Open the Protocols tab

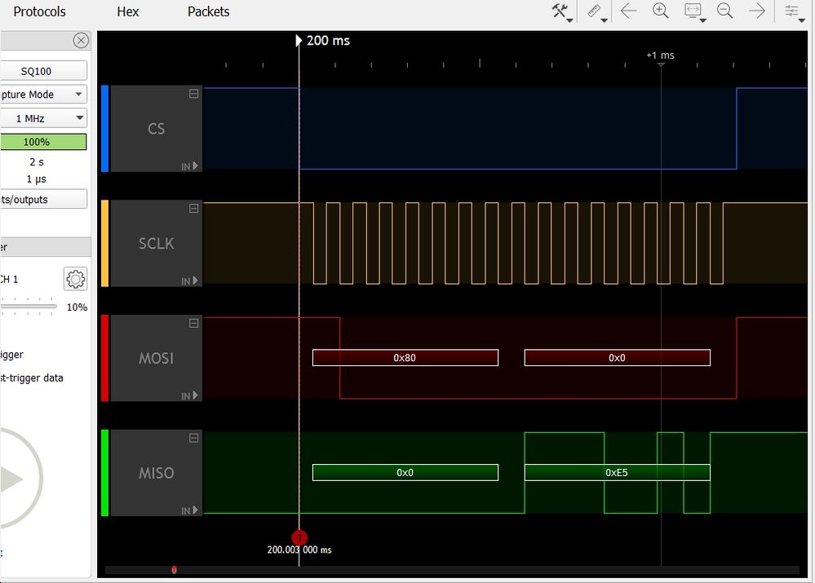point(39,11)
